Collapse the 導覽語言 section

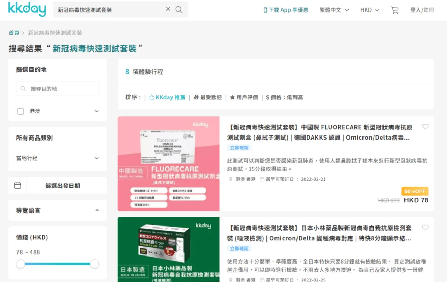point(97,210)
